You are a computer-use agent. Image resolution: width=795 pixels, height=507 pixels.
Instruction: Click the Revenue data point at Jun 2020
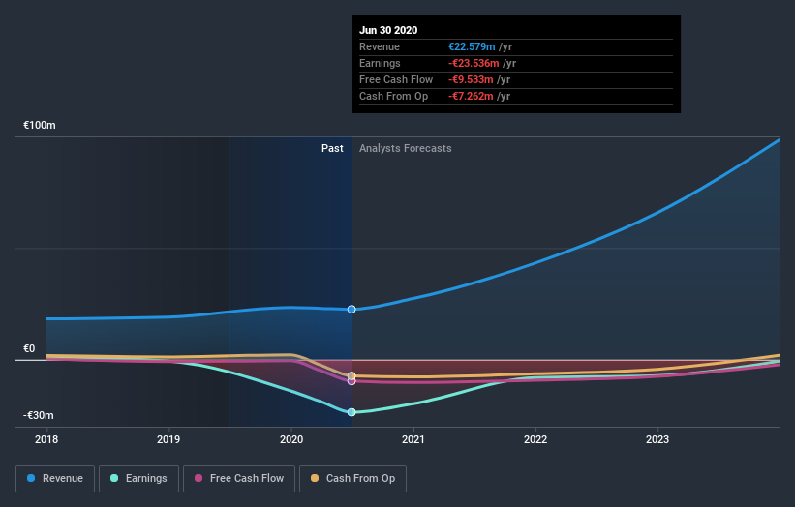coord(352,309)
